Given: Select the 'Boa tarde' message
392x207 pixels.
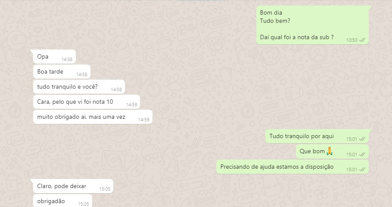Looking at the screenshot, I should [62, 72].
